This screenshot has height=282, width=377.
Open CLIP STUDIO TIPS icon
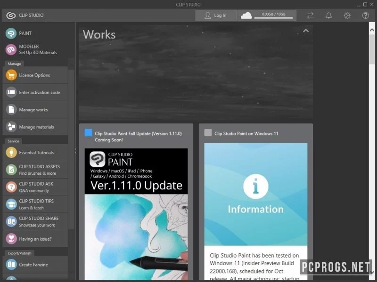11,204
